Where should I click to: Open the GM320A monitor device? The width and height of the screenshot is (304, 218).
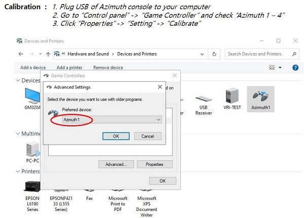(x=32, y=95)
